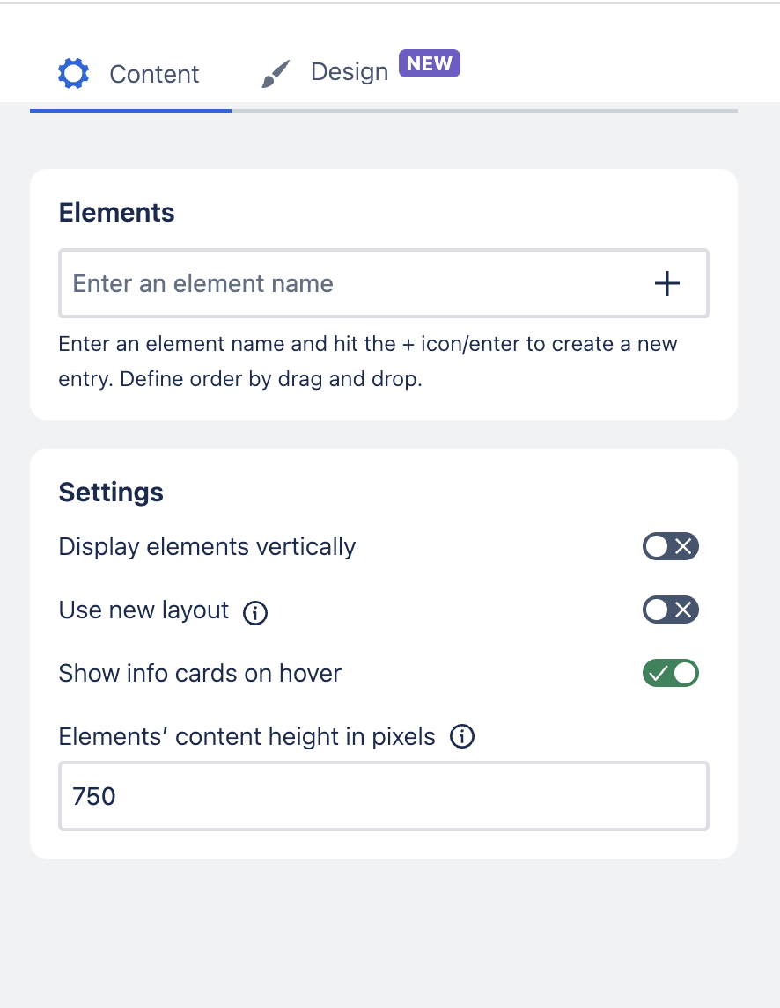This screenshot has width=780, height=1008.
Task: Click the Elements' content height in pixels label
Action: (247, 737)
